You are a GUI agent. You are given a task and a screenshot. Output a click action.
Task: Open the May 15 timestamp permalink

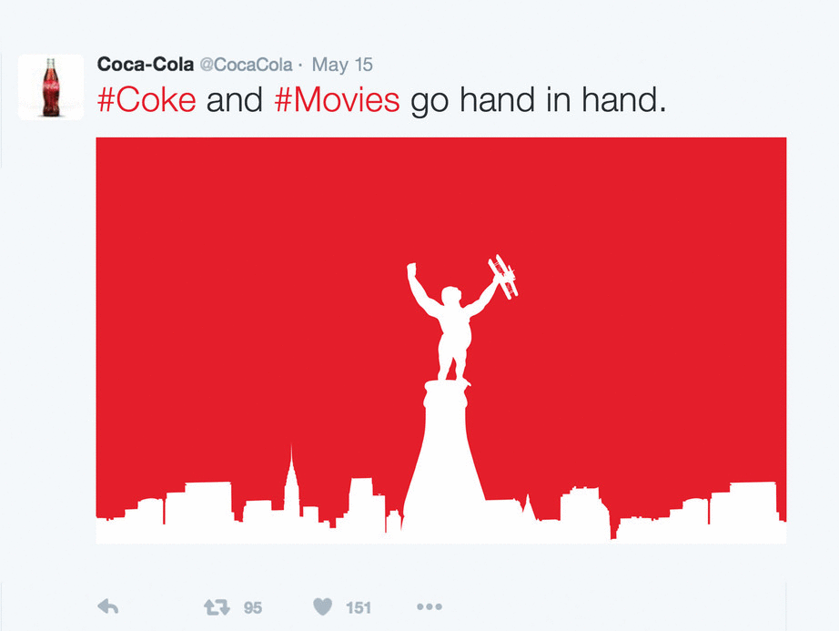pyautogui.click(x=342, y=65)
